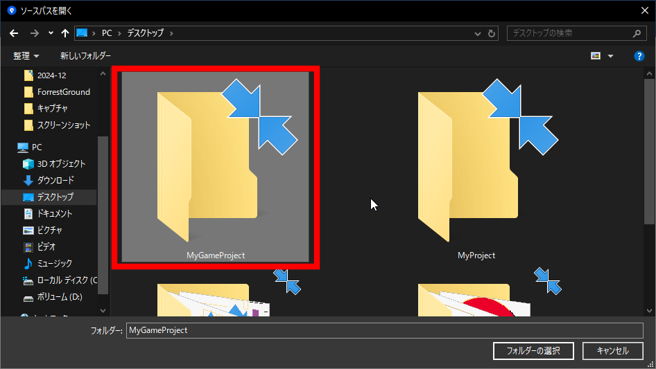Expand chevron after デスクトップ in address bar

coord(171,33)
